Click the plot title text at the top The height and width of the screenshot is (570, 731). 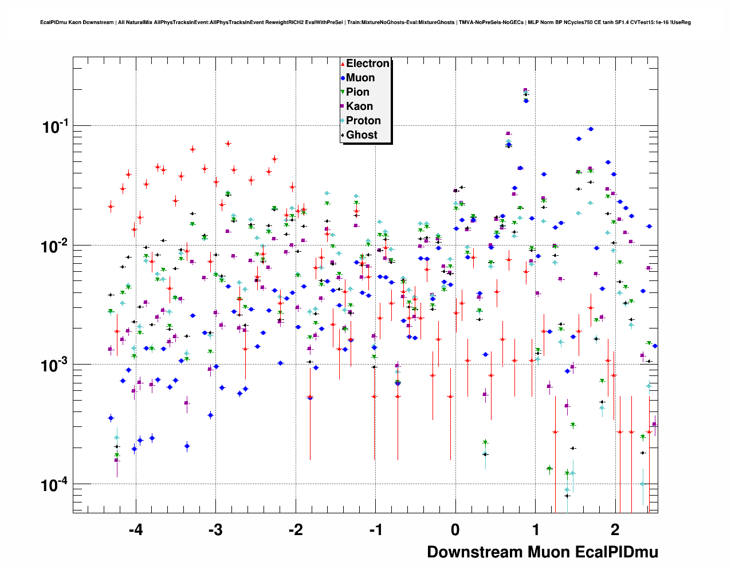(x=365, y=22)
